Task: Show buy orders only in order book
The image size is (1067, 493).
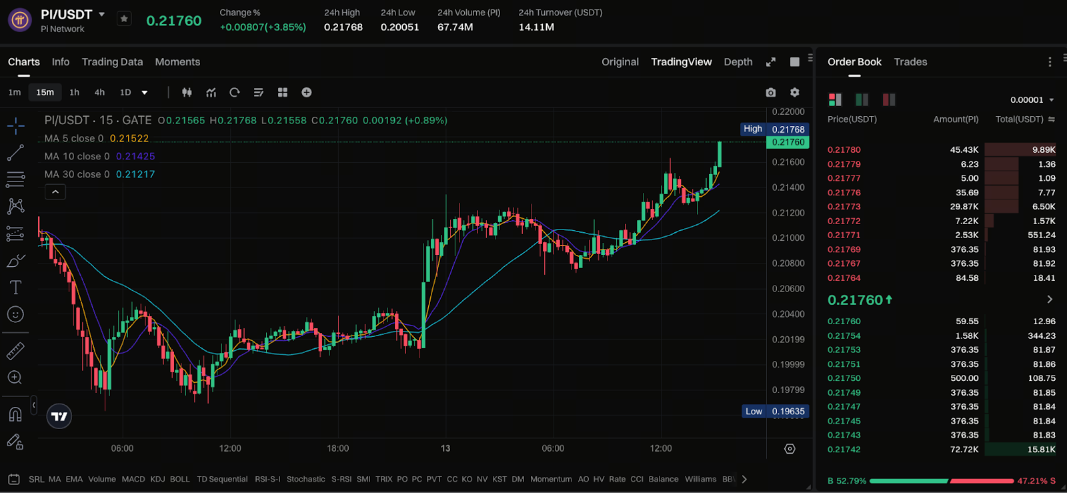Action: point(862,100)
